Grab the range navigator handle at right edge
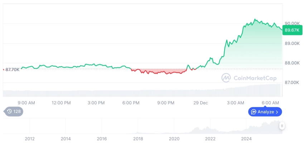308x143 pixels. point(282,126)
